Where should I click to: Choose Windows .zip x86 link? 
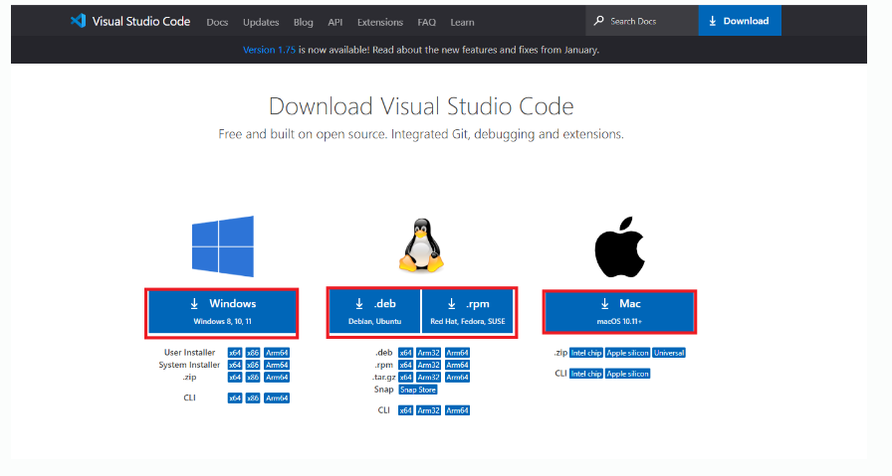(253, 378)
